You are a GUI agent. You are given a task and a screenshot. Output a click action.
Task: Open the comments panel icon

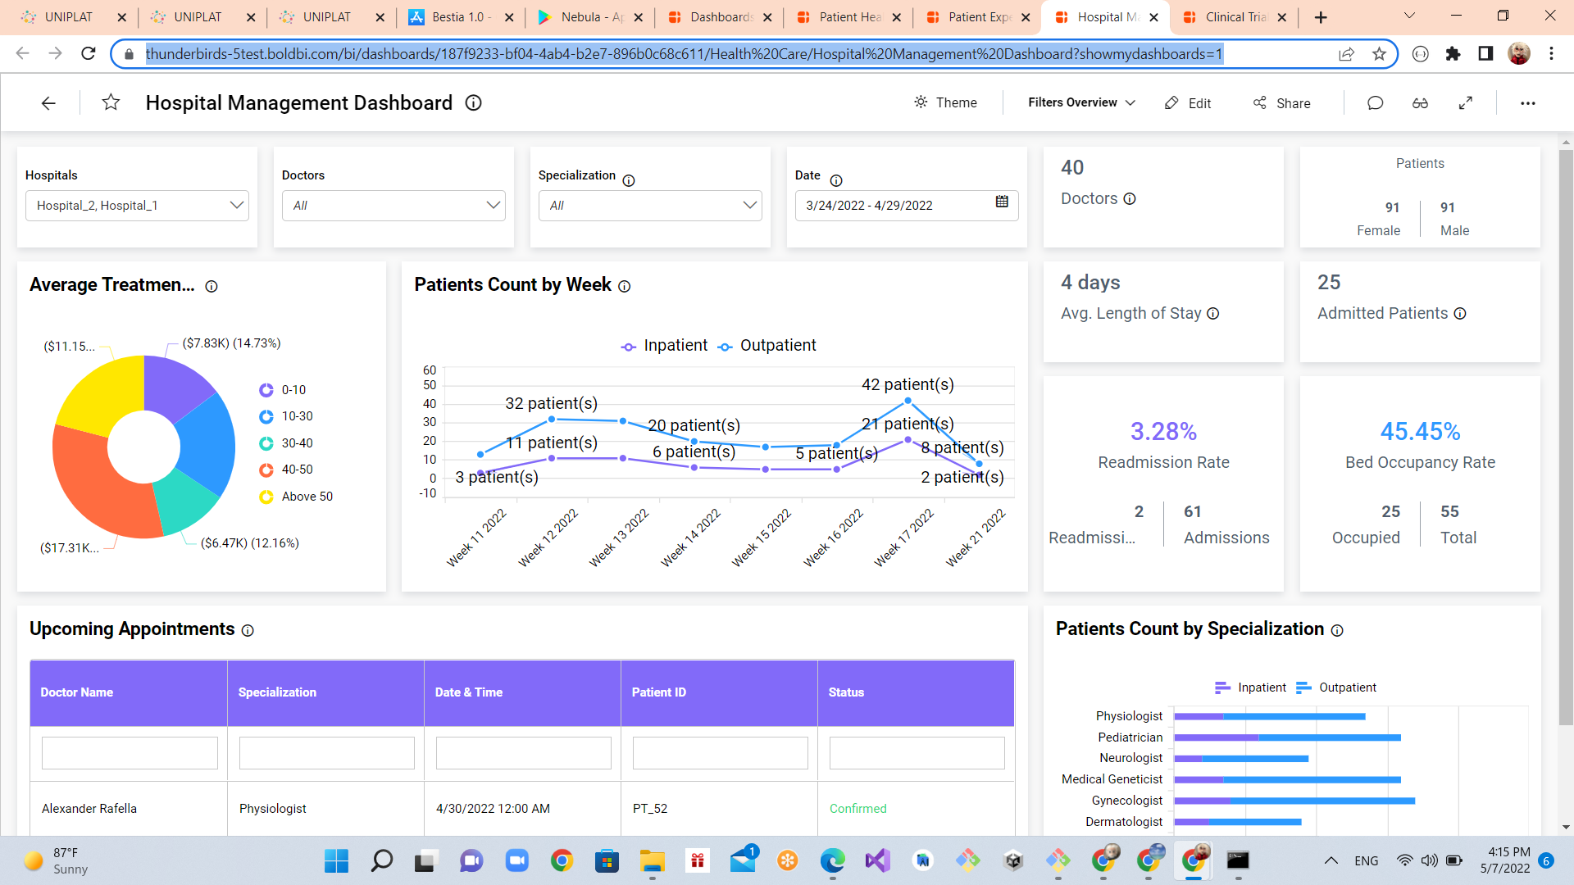(1375, 103)
